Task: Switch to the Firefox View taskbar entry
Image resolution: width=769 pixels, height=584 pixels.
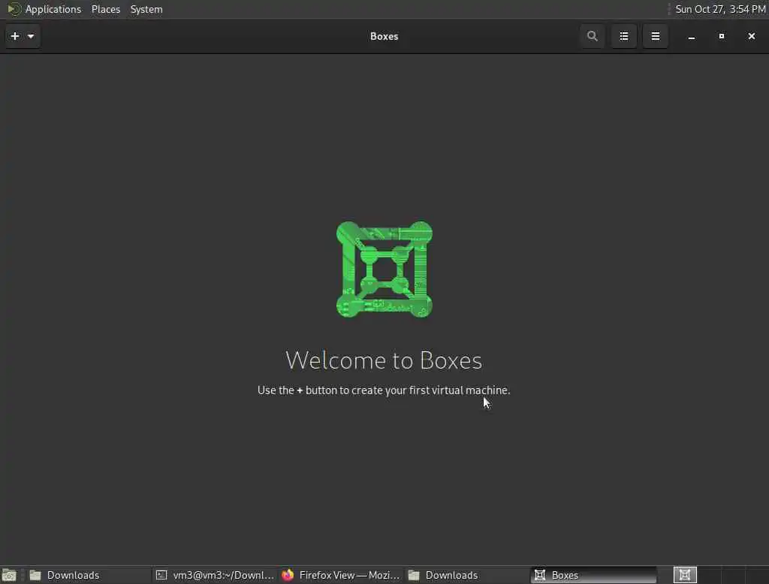Action: point(342,575)
